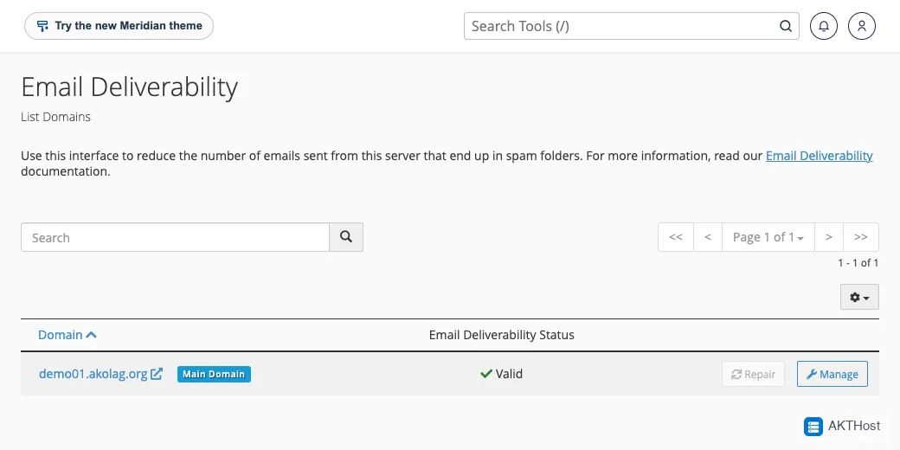Open the user account icon menu
Image resolution: width=900 pixels, height=450 pixels.
click(862, 27)
